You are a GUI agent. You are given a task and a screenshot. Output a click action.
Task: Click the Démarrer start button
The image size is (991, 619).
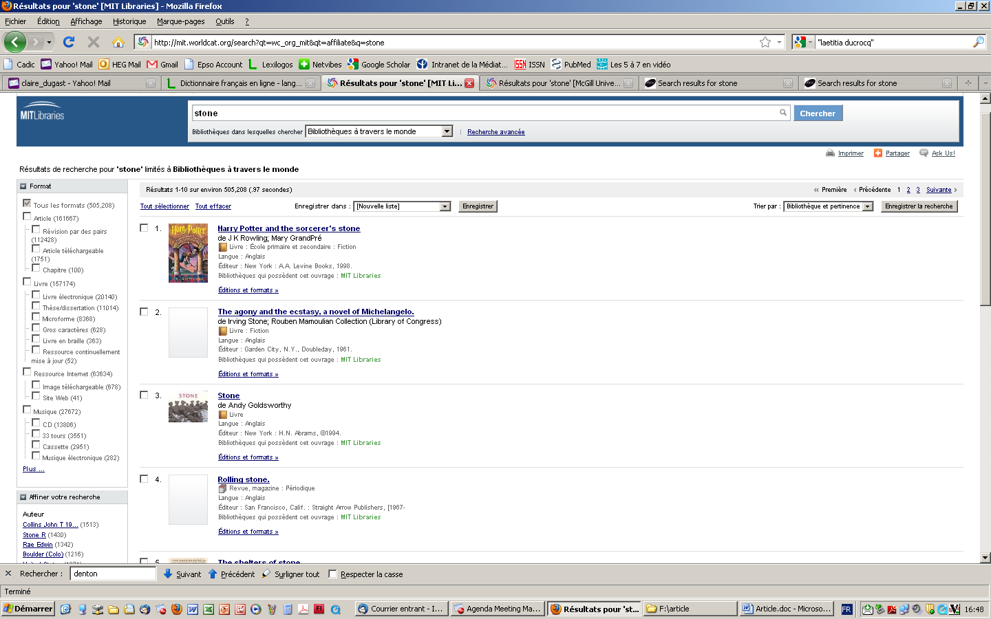click(28, 609)
